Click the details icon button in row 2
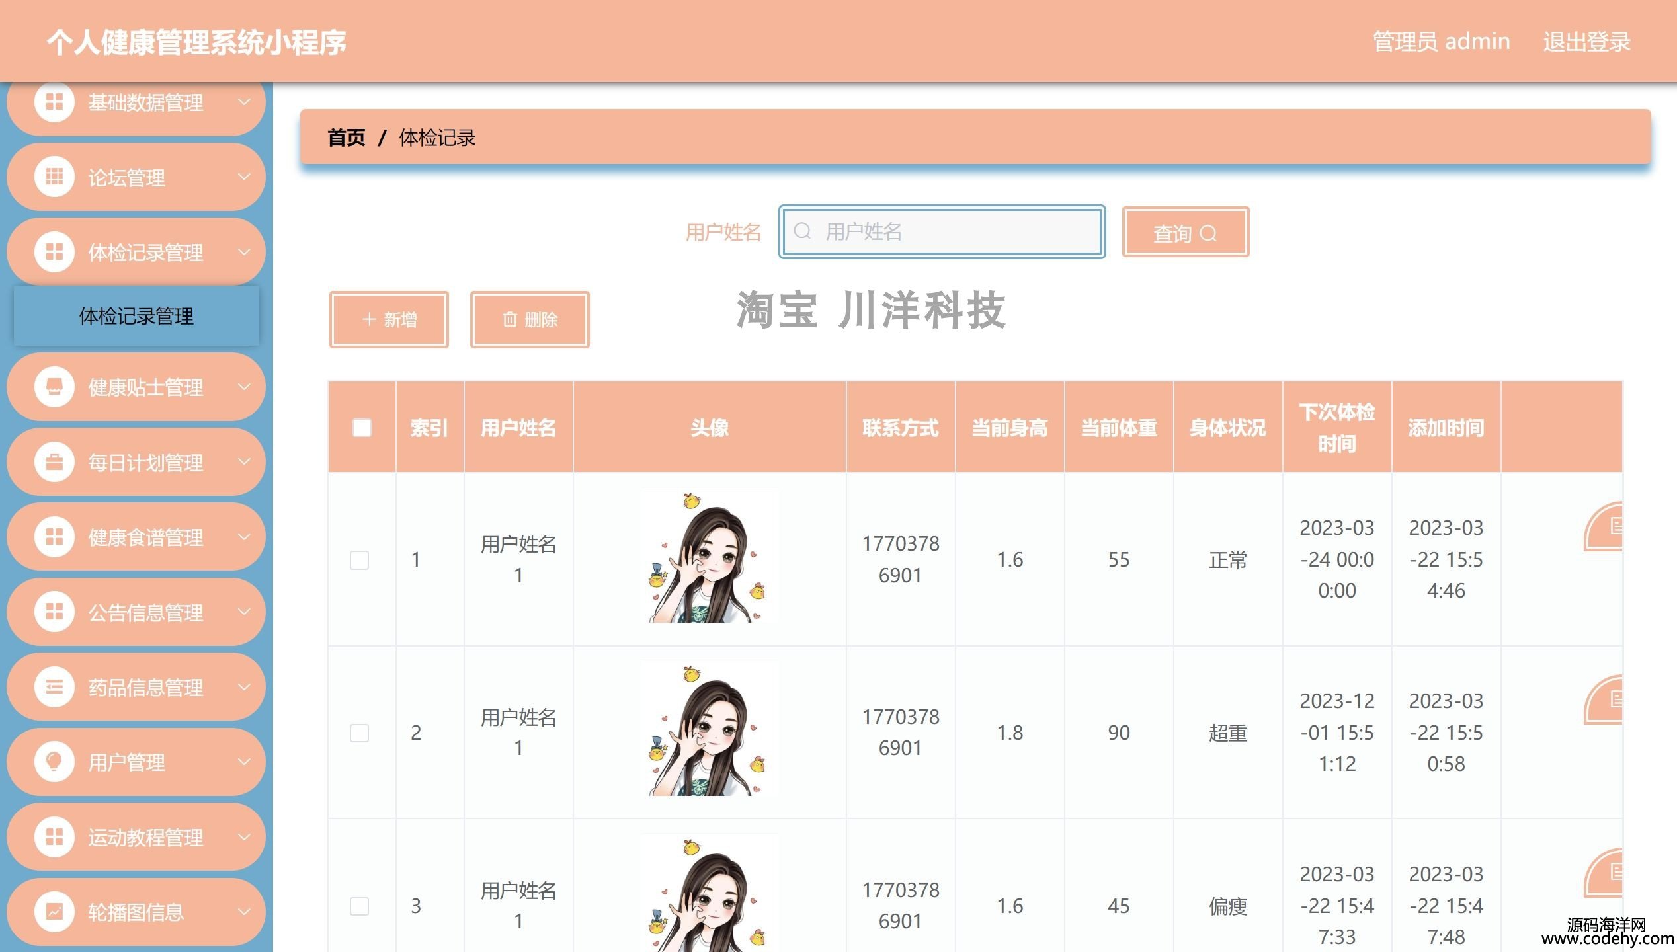The height and width of the screenshot is (952, 1677). [x=1604, y=699]
